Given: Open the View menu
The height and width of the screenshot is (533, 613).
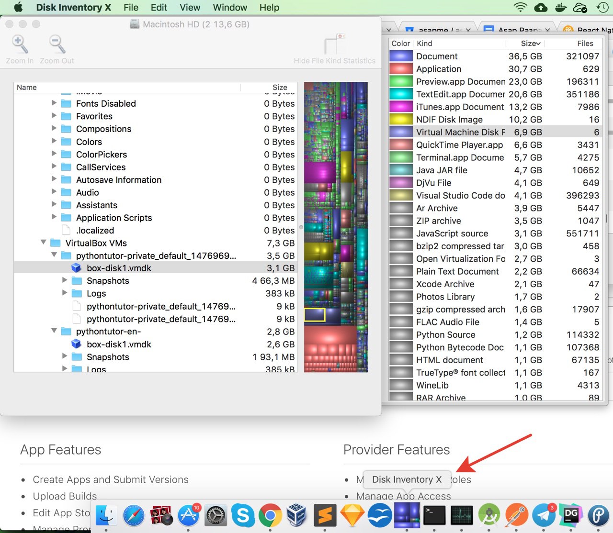Looking at the screenshot, I should tap(190, 7).
